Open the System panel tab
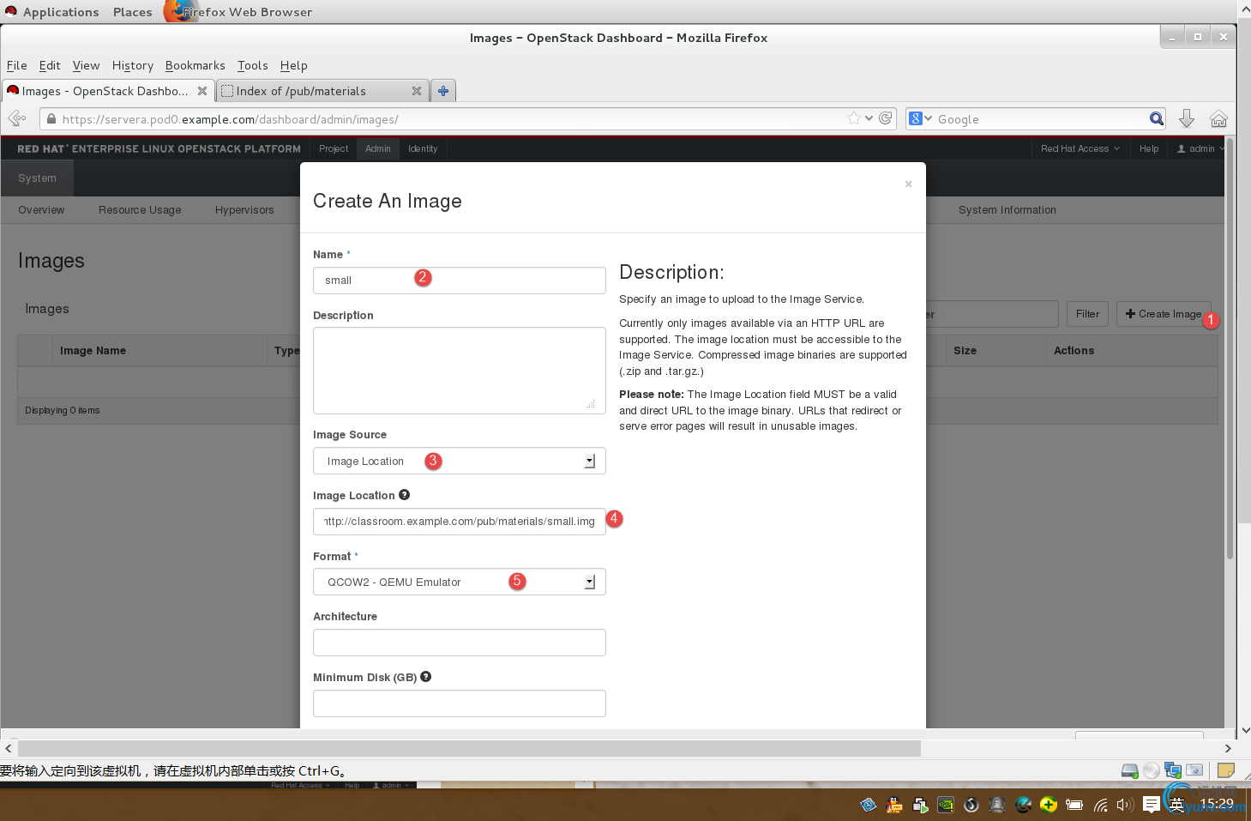1251x821 pixels. (37, 178)
